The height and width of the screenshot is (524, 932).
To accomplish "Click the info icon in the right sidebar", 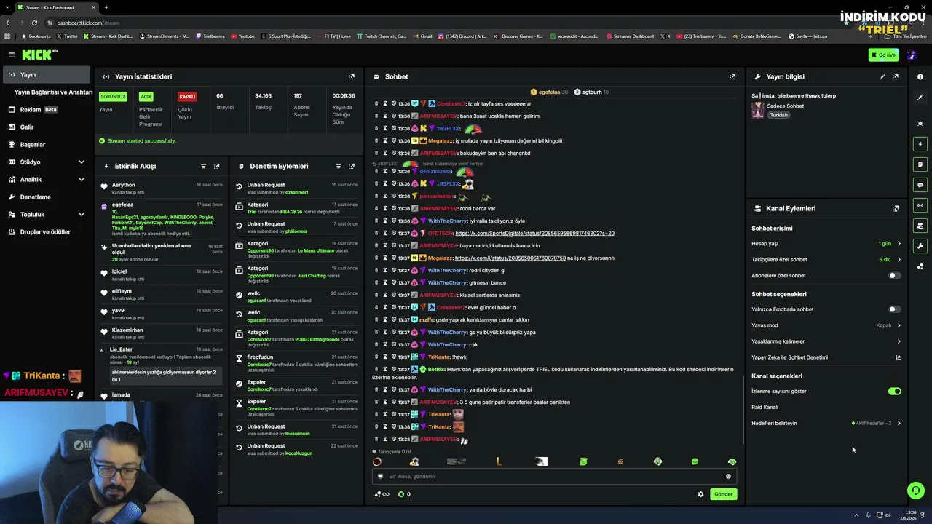I will tap(920, 76).
